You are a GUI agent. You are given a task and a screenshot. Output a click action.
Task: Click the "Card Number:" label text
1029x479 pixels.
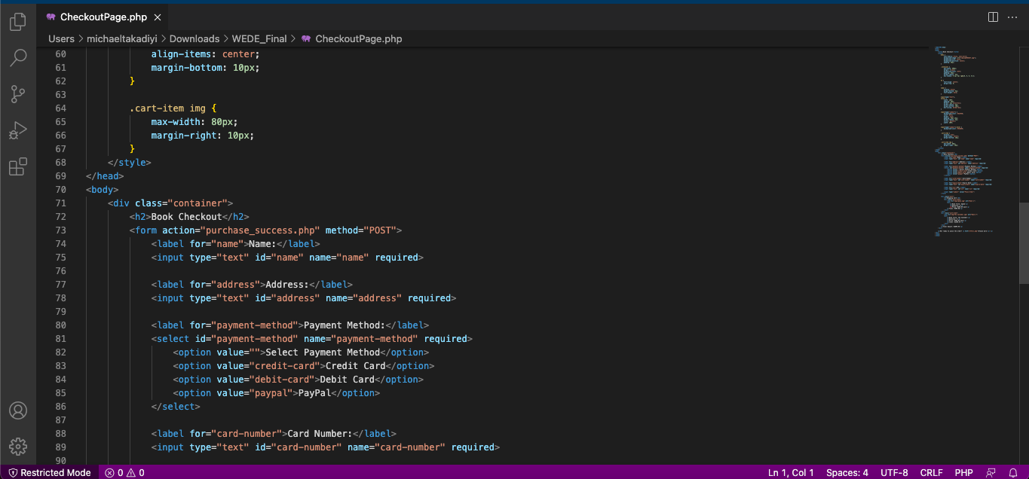click(x=320, y=434)
